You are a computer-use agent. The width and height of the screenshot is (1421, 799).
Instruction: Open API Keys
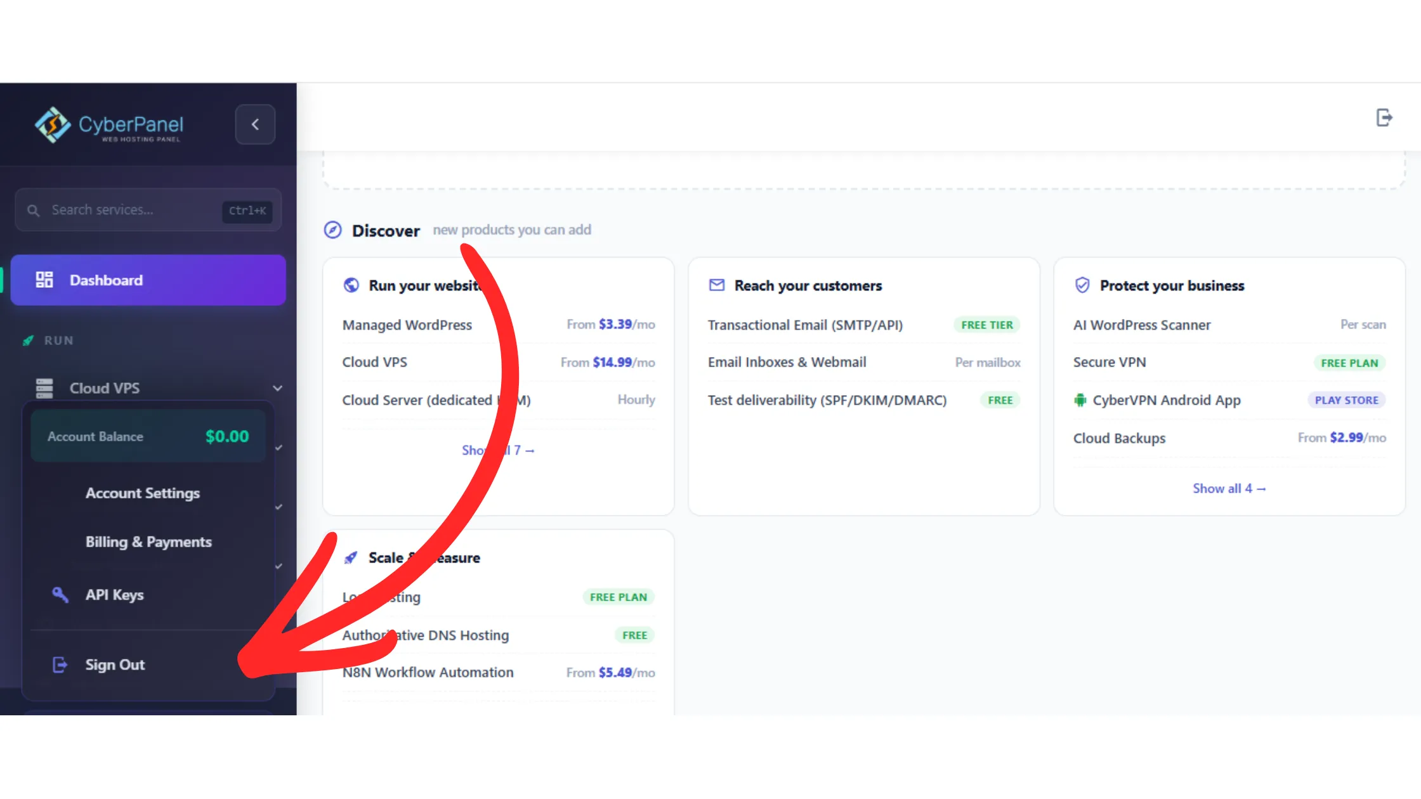[114, 595]
